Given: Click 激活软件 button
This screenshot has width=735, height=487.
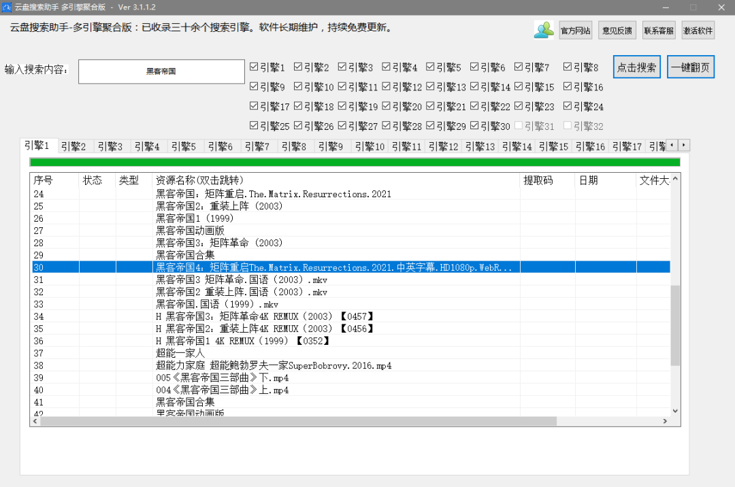Looking at the screenshot, I should [698, 31].
